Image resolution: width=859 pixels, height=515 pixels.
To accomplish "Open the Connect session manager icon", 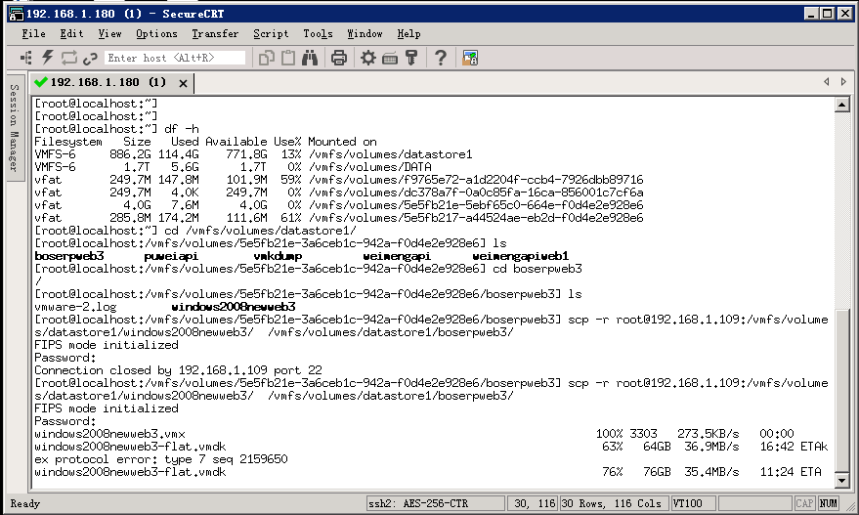I will [x=26, y=58].
